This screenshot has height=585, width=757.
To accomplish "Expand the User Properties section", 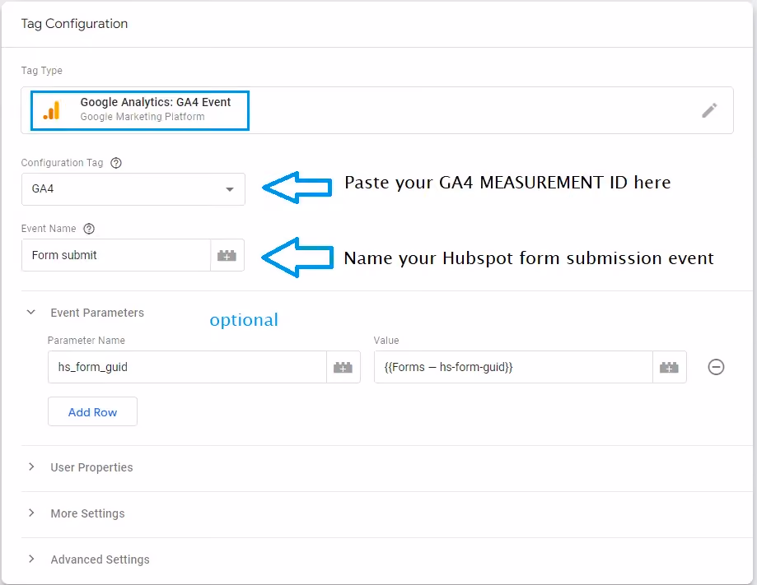I will coord(31,467).
